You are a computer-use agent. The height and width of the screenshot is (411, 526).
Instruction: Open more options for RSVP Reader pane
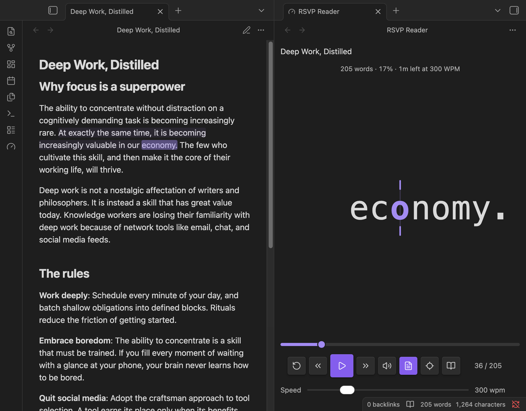point(513,30)
